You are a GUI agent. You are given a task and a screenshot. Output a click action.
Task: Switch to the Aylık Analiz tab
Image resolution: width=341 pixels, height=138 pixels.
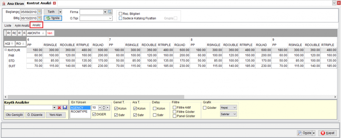pyautogui.click(x=22, y=25)
